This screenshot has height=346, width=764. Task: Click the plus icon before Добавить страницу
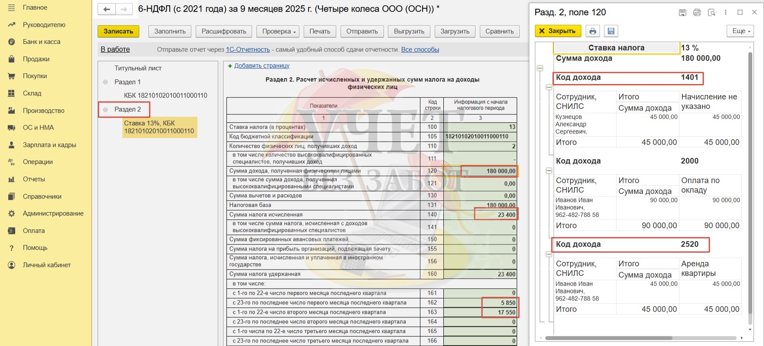[230, 66]
